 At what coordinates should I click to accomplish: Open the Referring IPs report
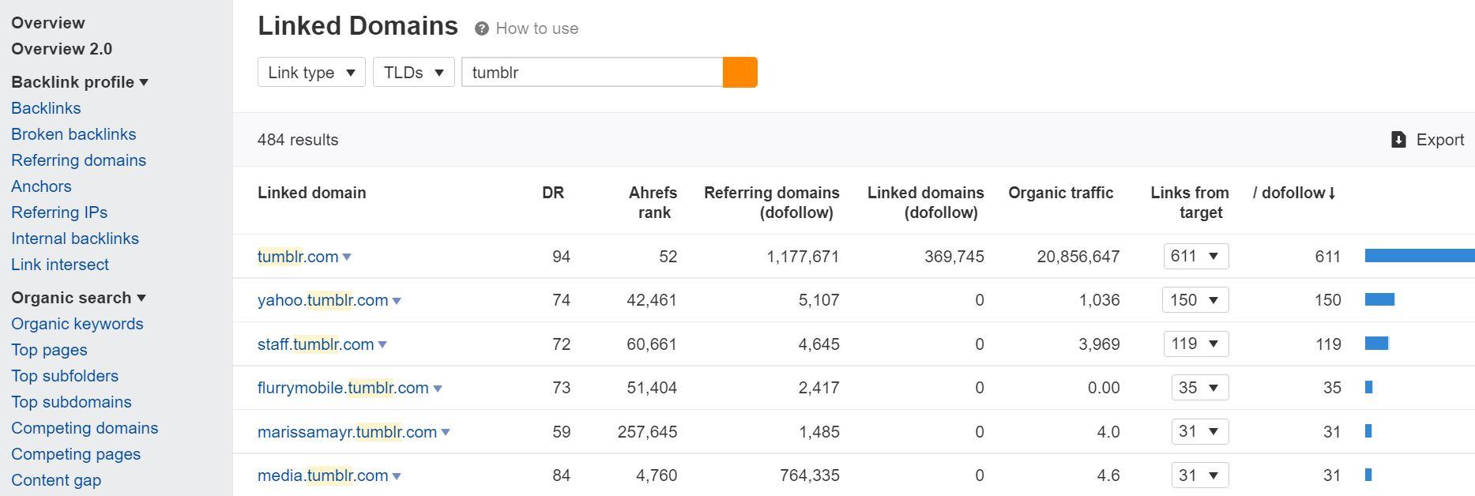pyautogui.click(x=59, y=212)
